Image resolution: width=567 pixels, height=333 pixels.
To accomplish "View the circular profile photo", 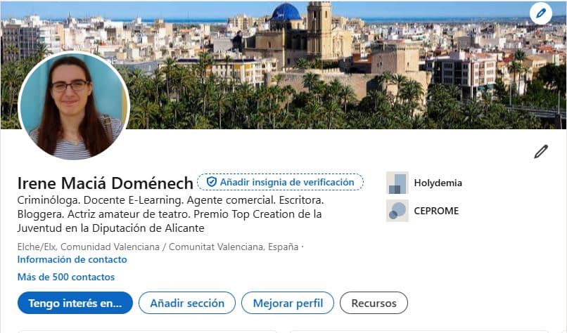I will coord(74,105).
